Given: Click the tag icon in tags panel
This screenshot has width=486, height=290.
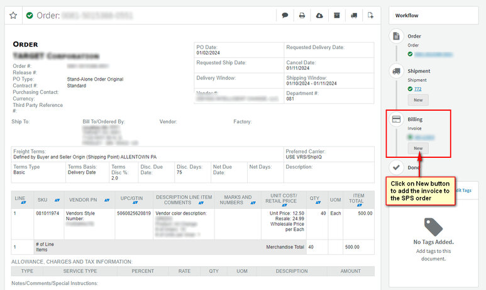Looking at the screenshot, I should coord(433,227).
